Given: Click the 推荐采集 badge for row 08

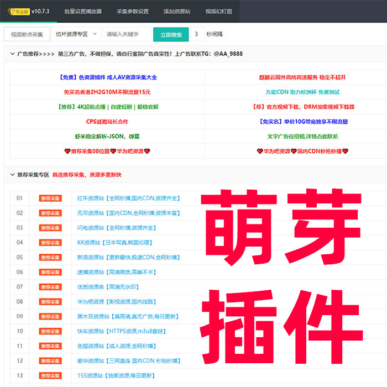Looking at the screenshot, I should click(x=50, y=302).
